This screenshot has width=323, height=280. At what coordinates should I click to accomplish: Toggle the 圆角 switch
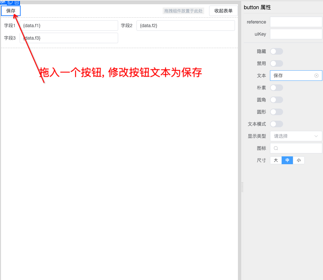click(x=277, y=100)
